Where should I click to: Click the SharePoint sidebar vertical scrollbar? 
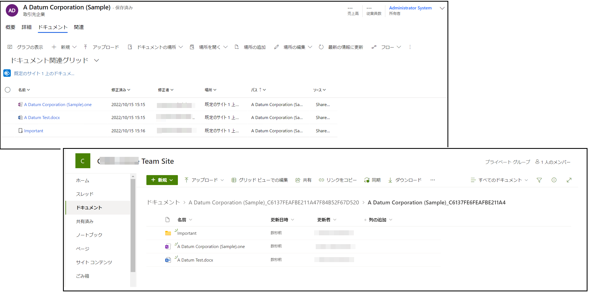coord(133,225)
